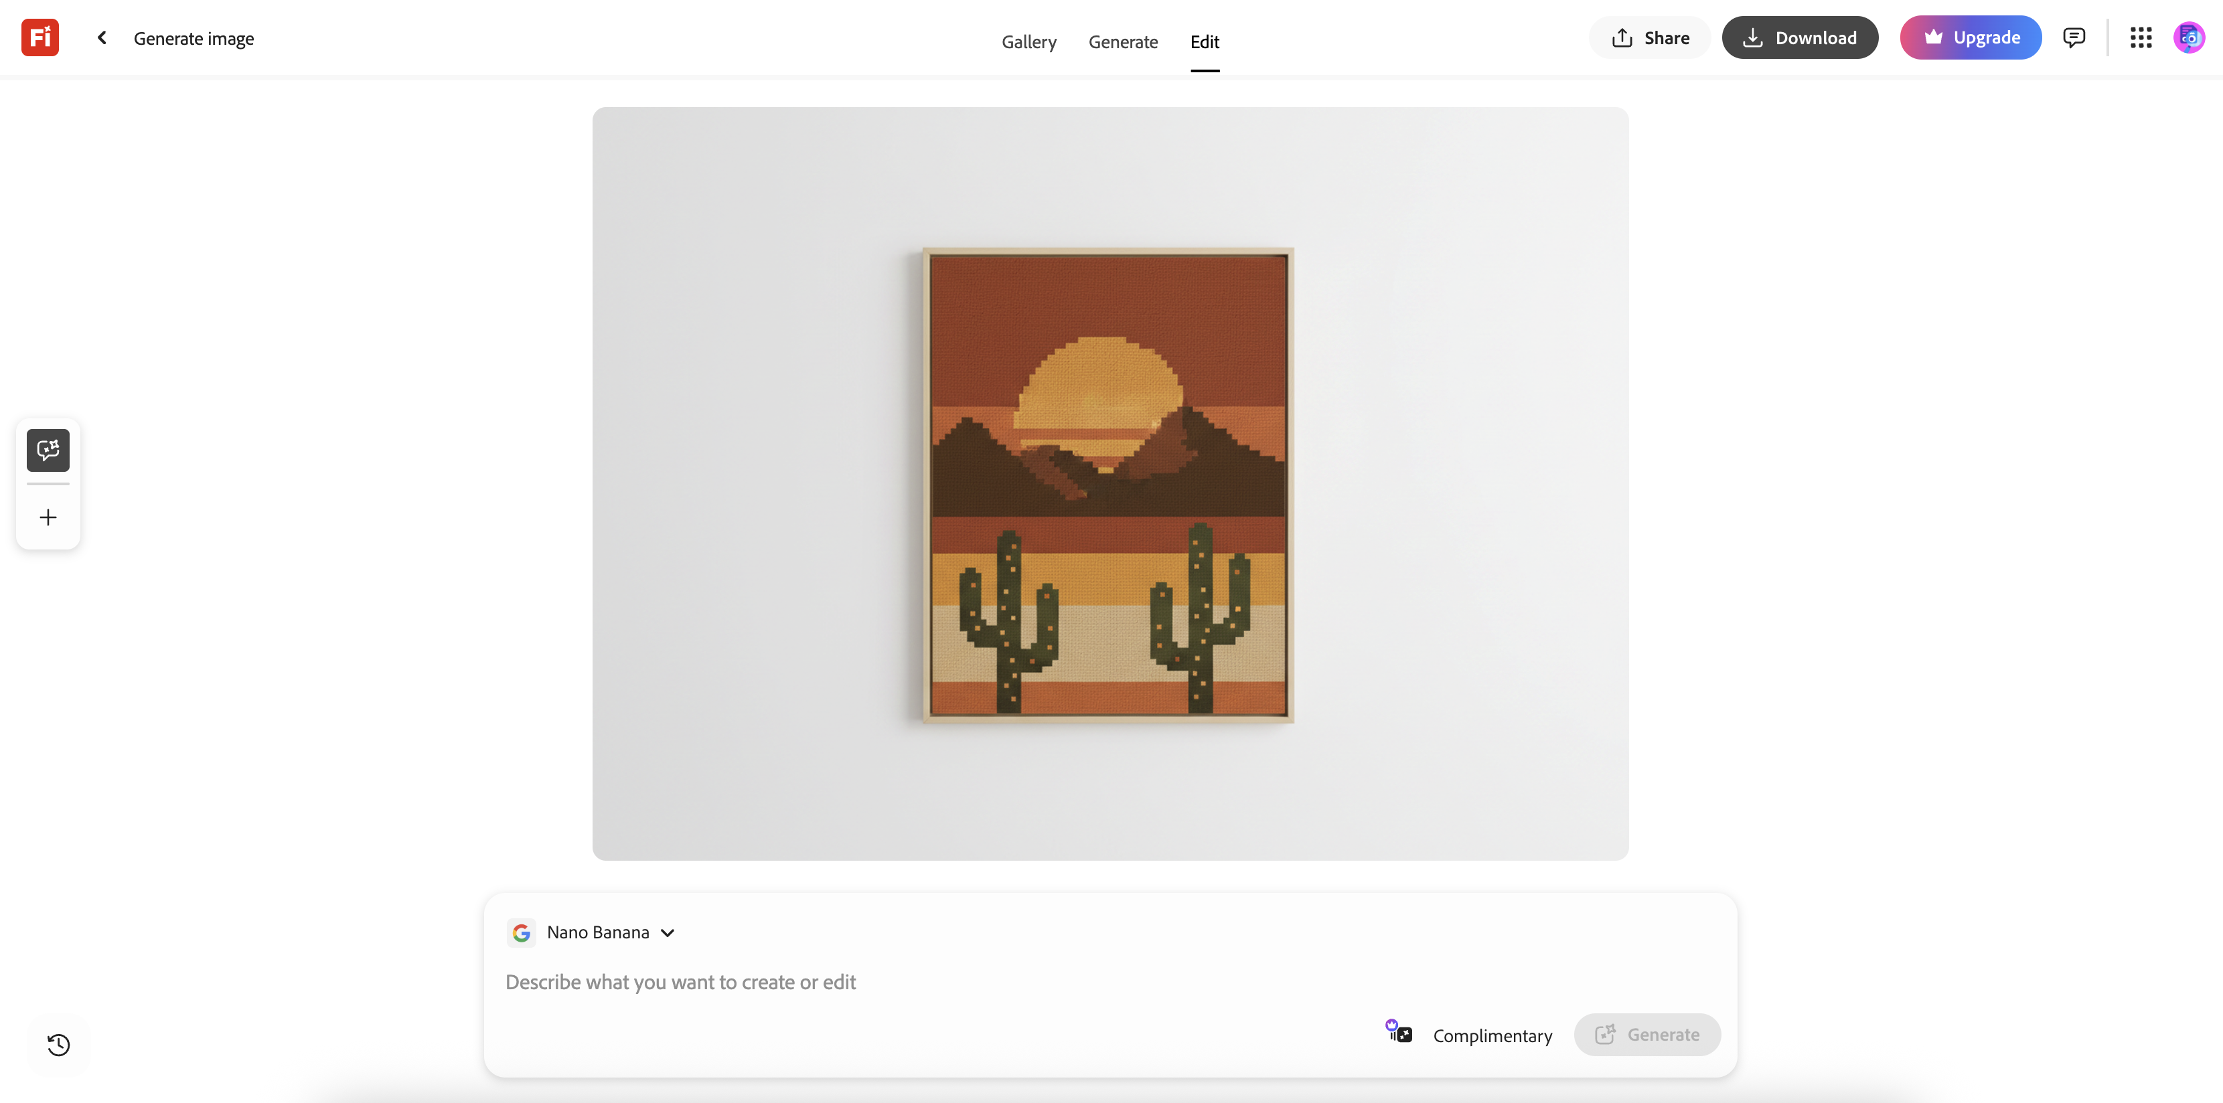Expand the Nano Banana model dropdown
Screen dimensions: 2223x1103
coord(598,933)
